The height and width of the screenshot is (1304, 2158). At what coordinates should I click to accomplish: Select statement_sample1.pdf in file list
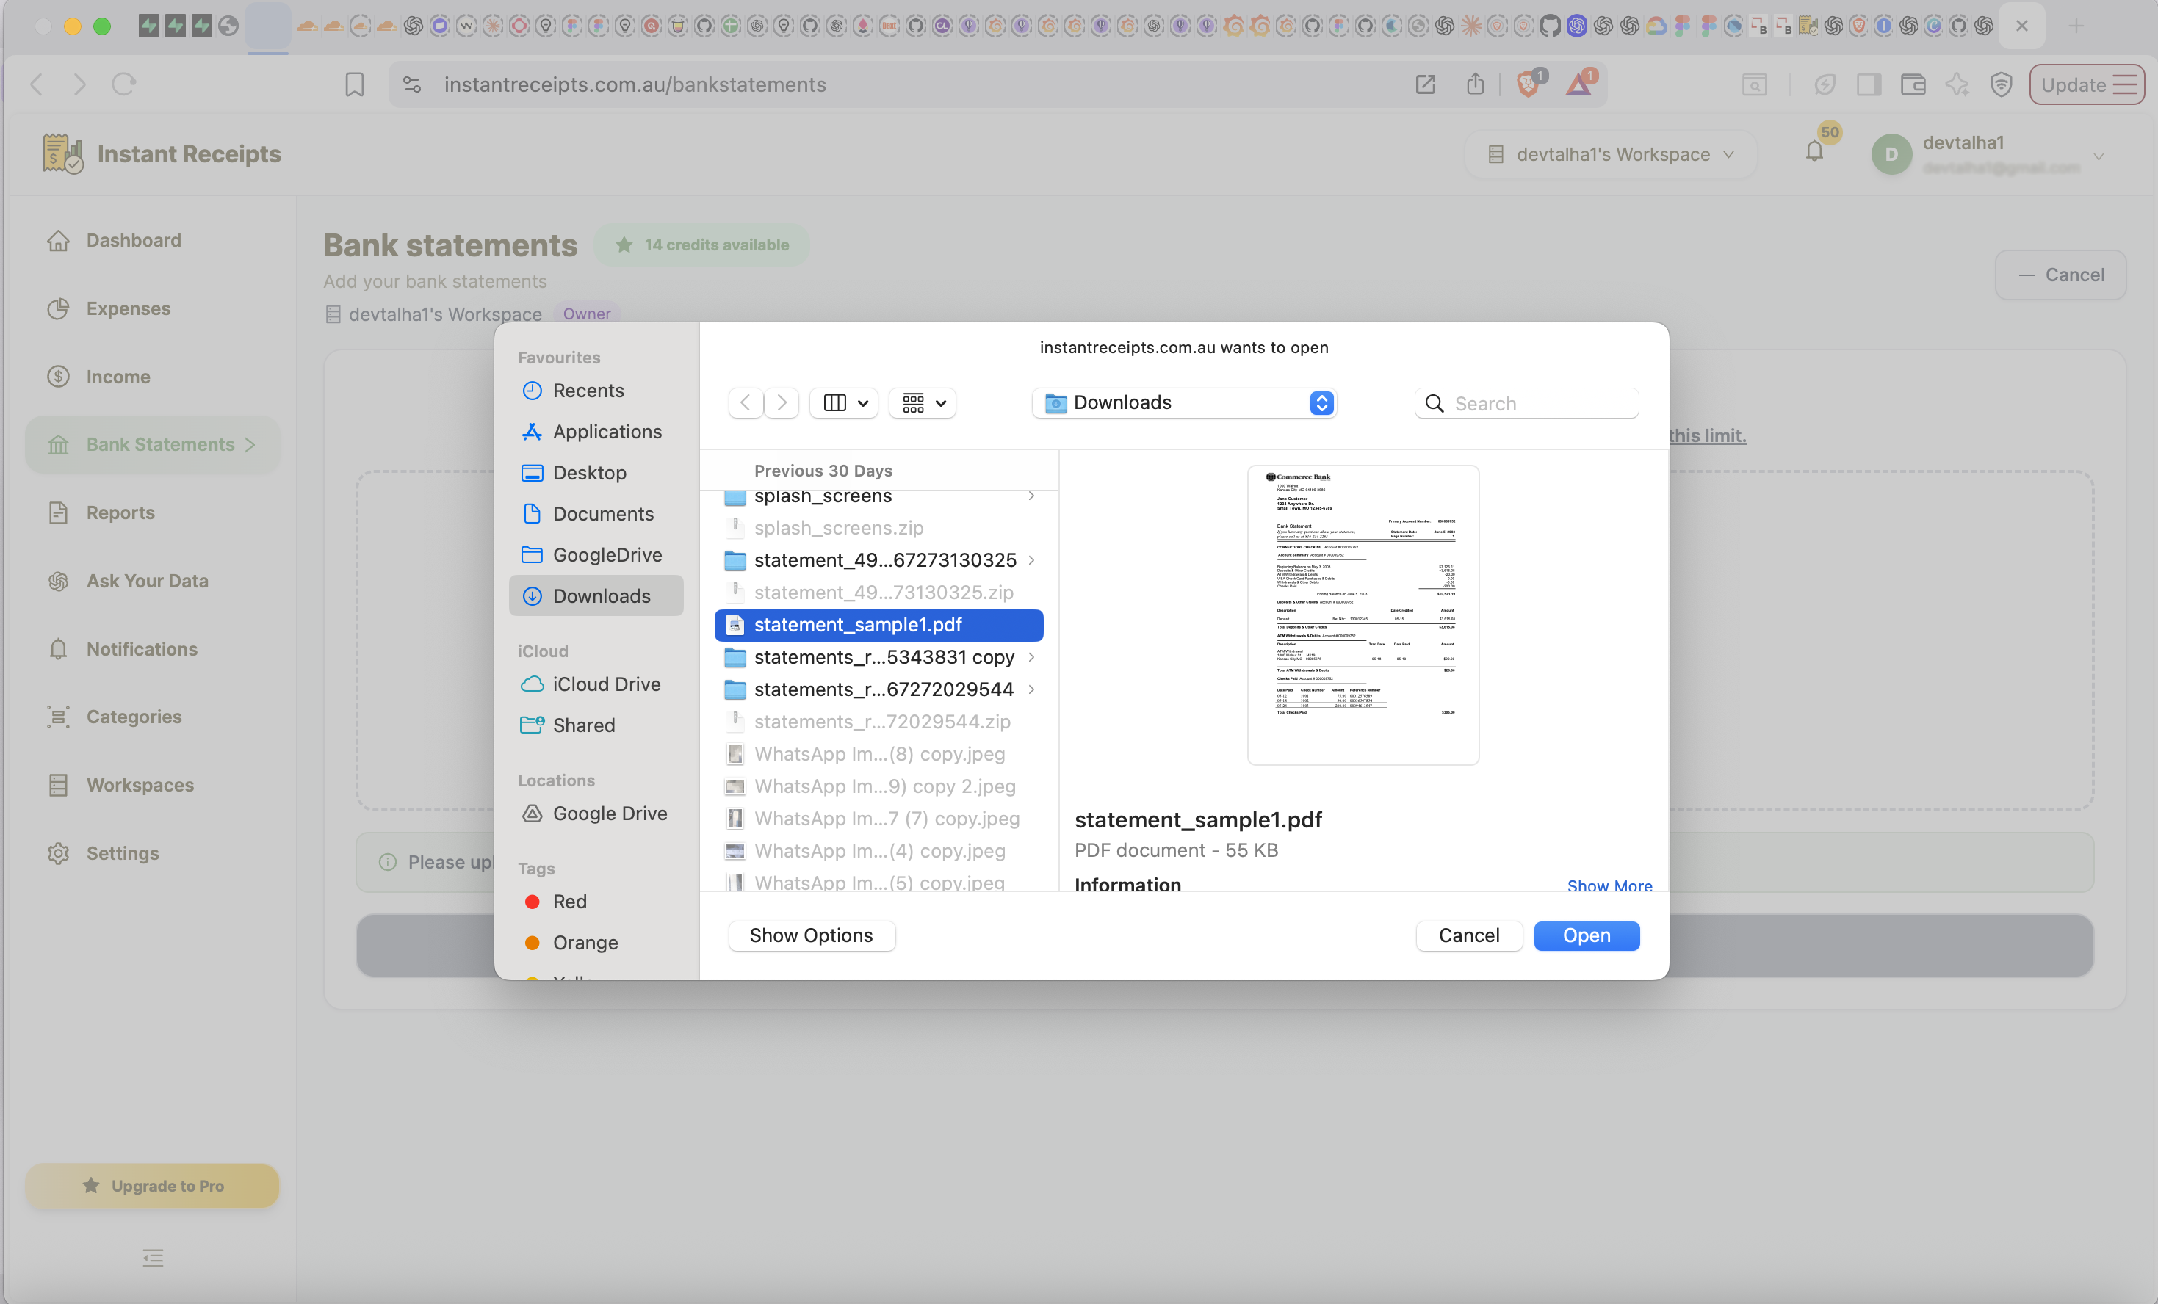point(878,626)
